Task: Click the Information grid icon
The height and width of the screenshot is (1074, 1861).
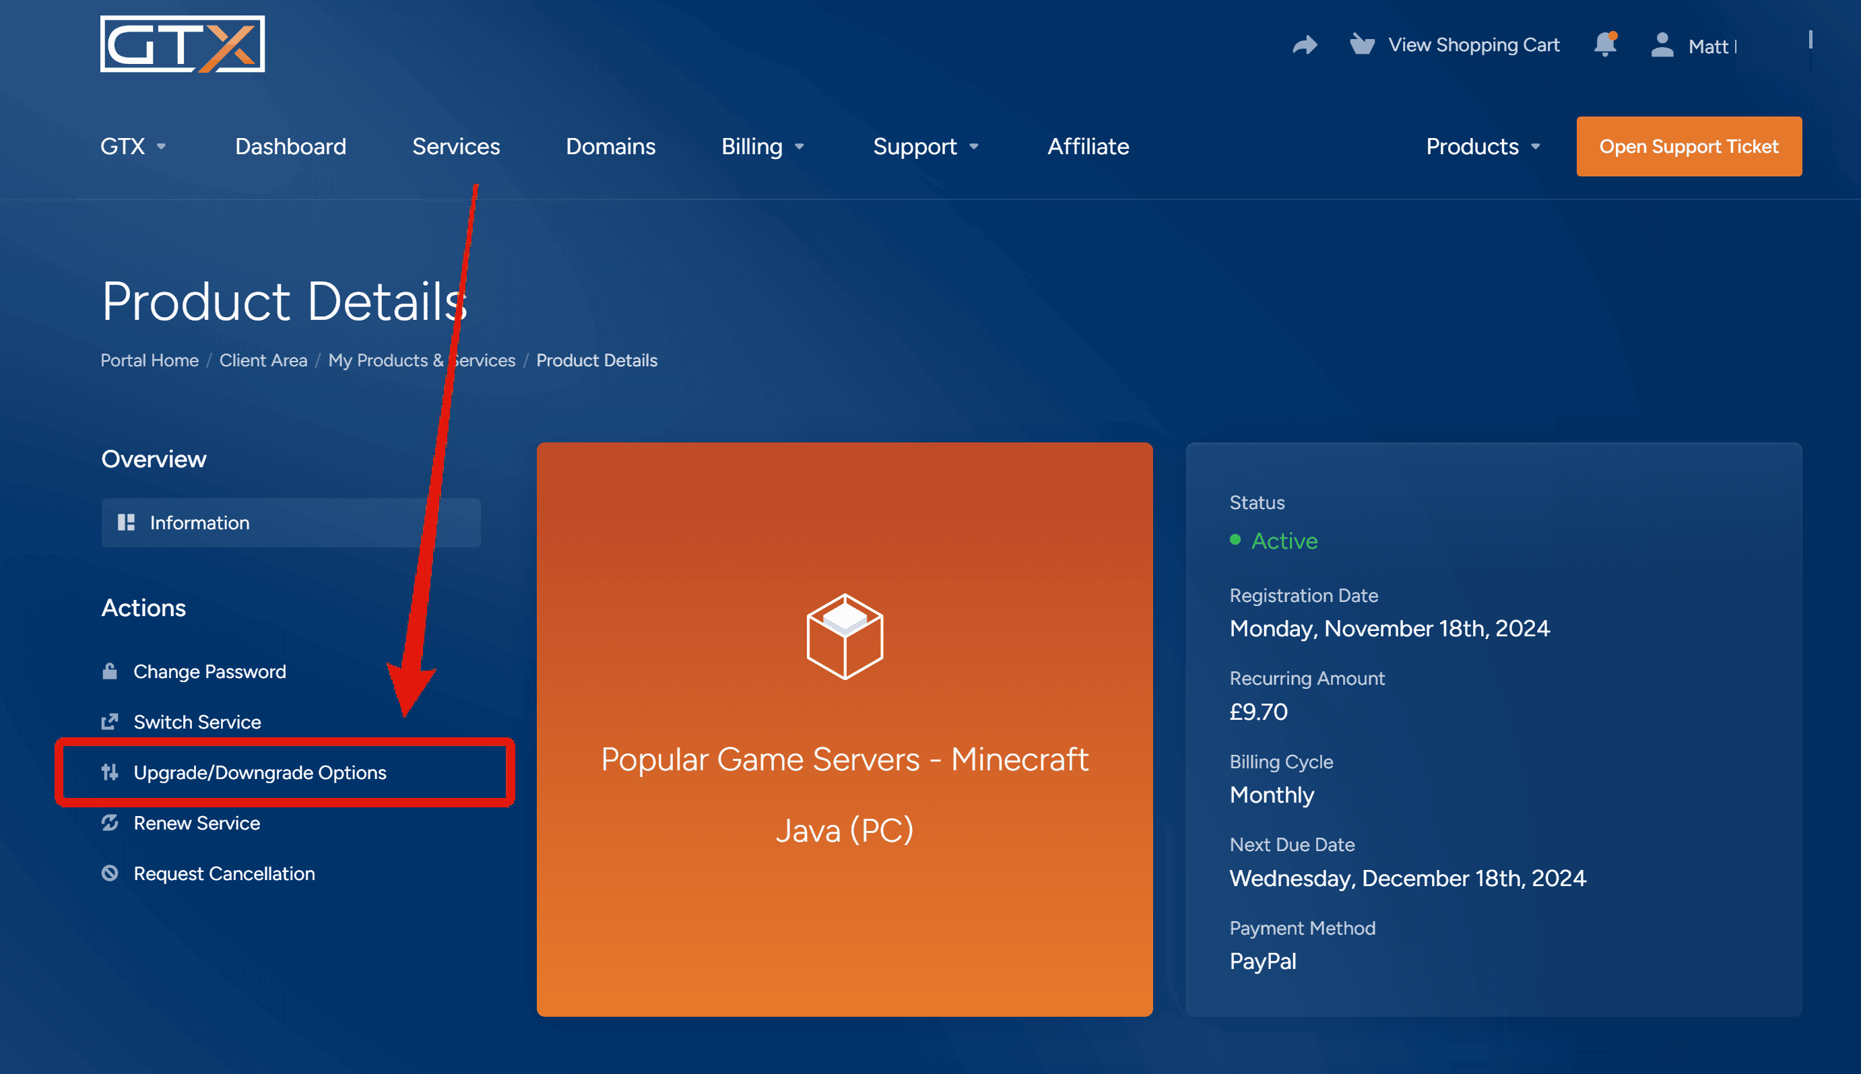Action: [126, 523]
